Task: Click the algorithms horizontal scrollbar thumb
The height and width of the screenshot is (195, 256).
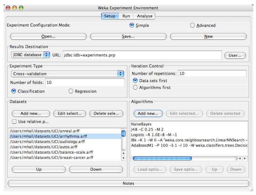Action: pyautogui.click(x=162, y=158)
